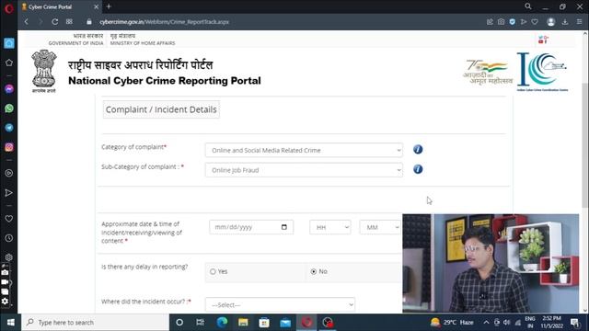The width and height of the screenshot is (589, 331).
Task: Show hidden system tray icons
Action: pos(486,323)
